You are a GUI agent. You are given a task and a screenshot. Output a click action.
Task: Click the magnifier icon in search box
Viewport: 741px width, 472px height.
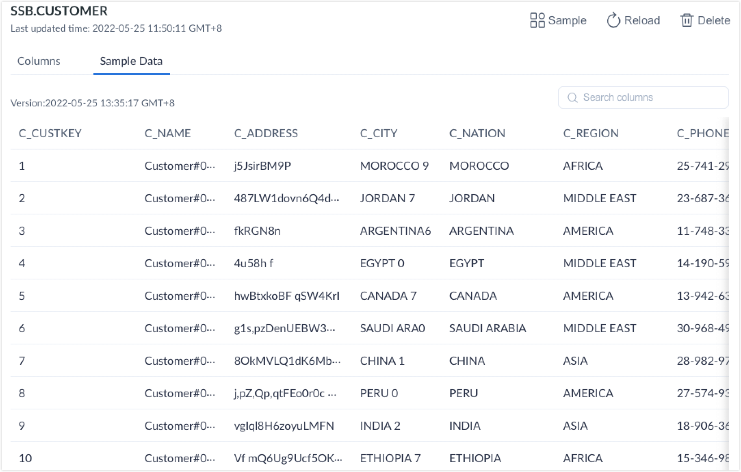pyautogui.click(x=572, y=97)
